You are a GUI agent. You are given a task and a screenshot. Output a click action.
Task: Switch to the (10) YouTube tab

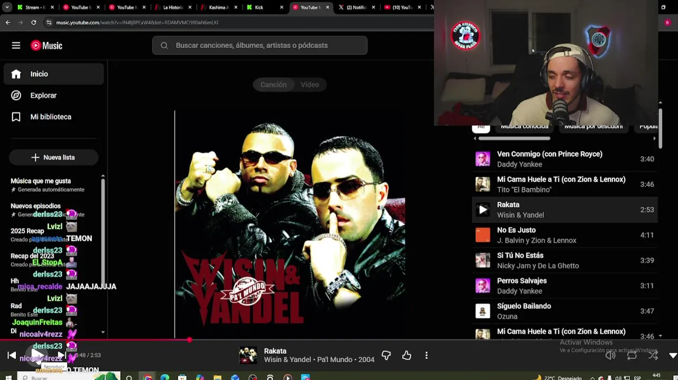[402, 7]
